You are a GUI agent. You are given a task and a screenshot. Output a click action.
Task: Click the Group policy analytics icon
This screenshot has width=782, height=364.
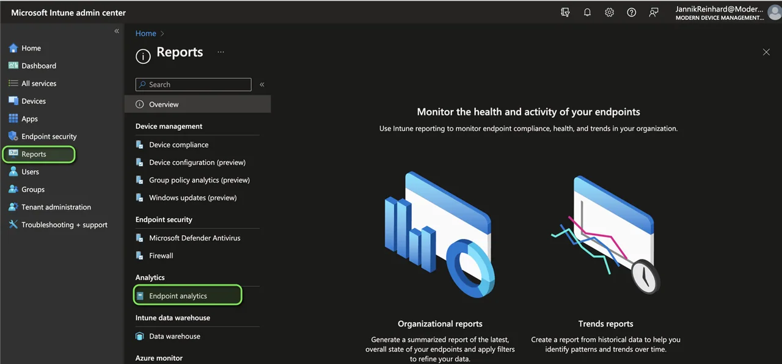point(139,181)
